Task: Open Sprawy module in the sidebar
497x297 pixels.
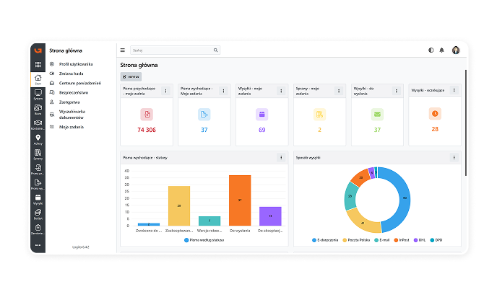Action: [x=38, y=154]
